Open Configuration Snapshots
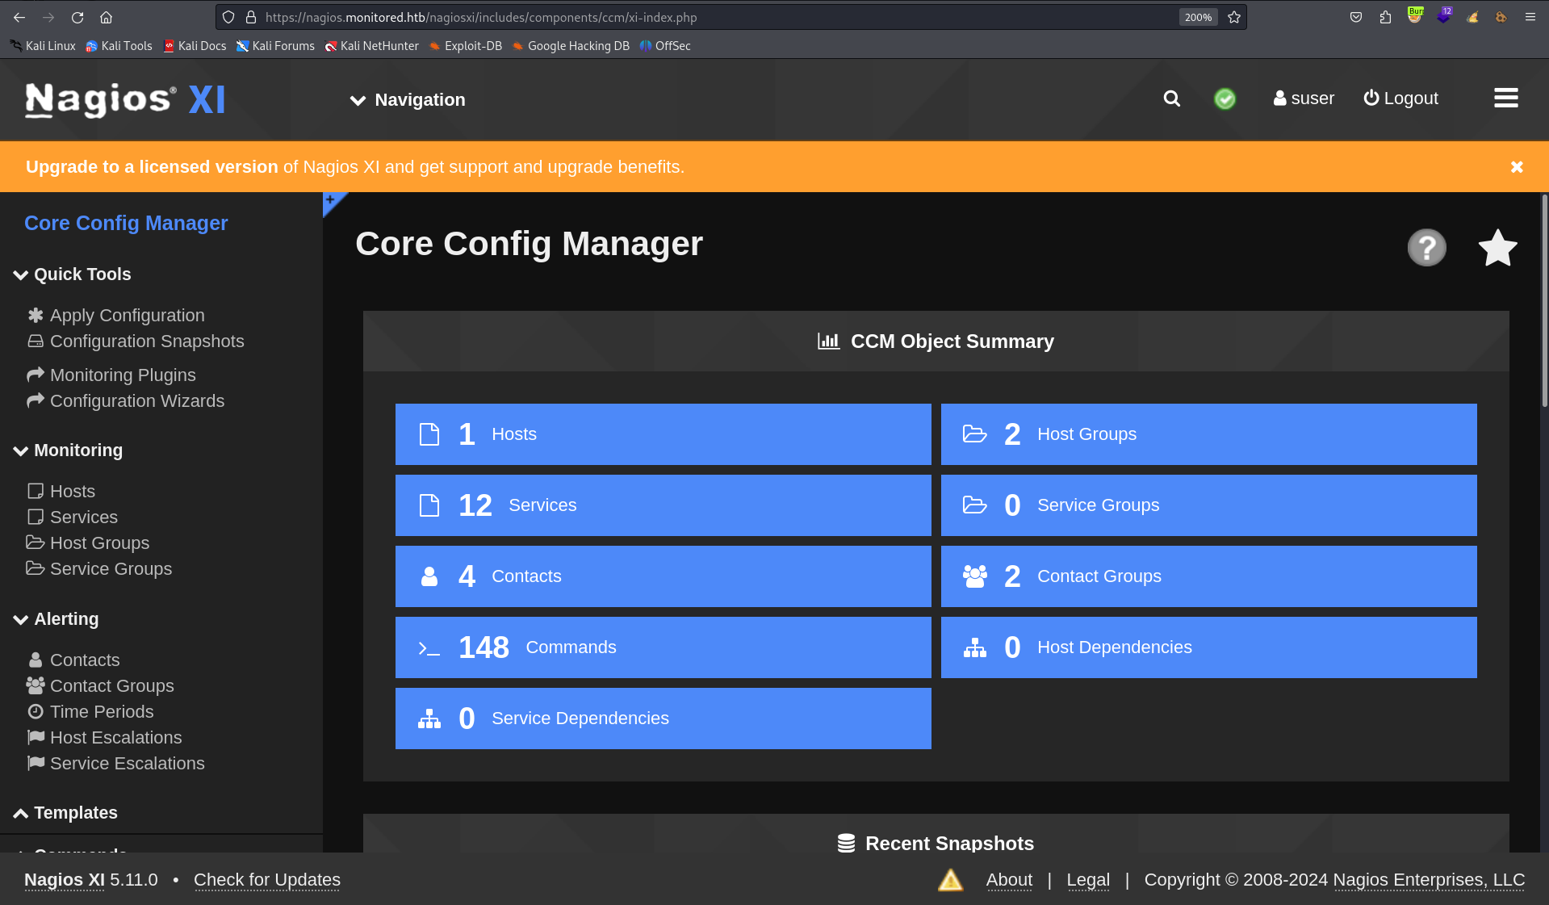This screenshot has height=905, width=1549. point(136,341)
